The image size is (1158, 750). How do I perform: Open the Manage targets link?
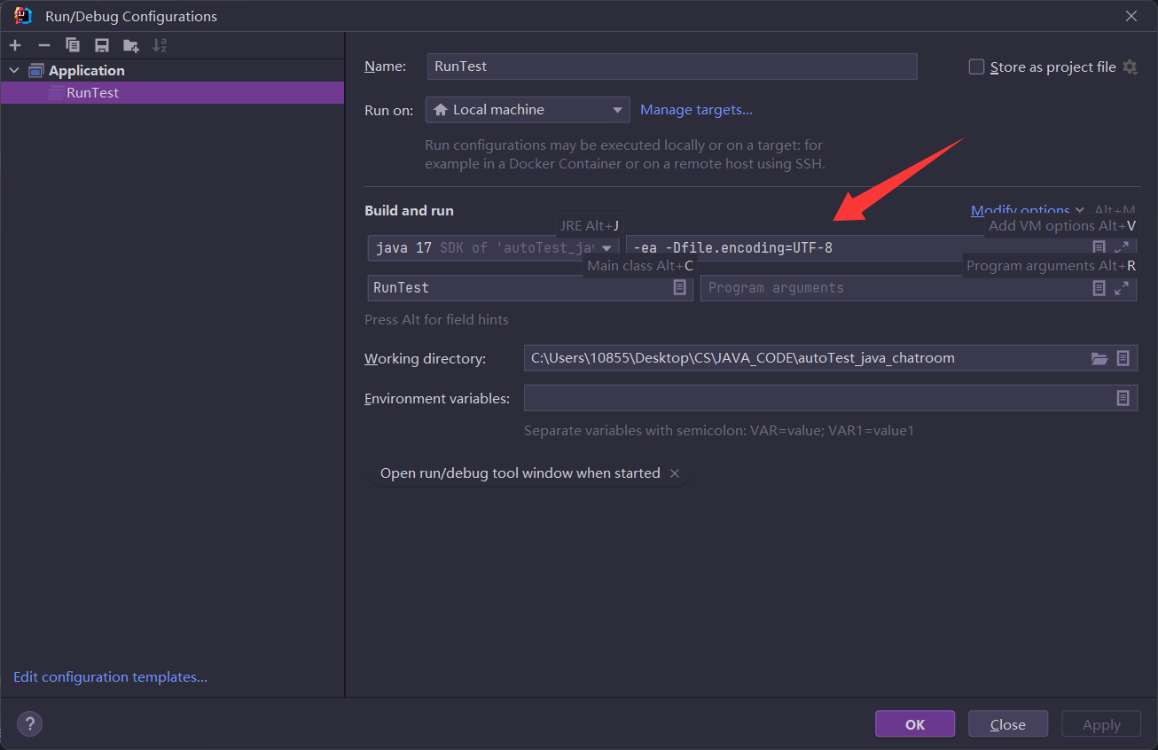click(696, 110)
